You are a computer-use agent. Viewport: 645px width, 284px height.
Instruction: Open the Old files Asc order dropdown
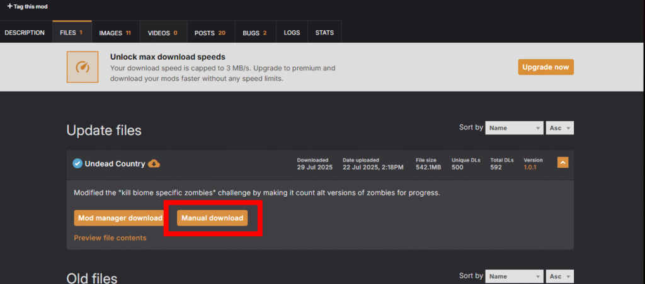[x=559, y=276]
